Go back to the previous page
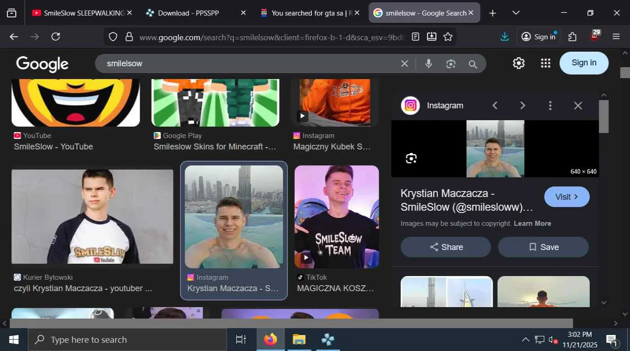Screen dimensions: 630x351 (14, 37)
